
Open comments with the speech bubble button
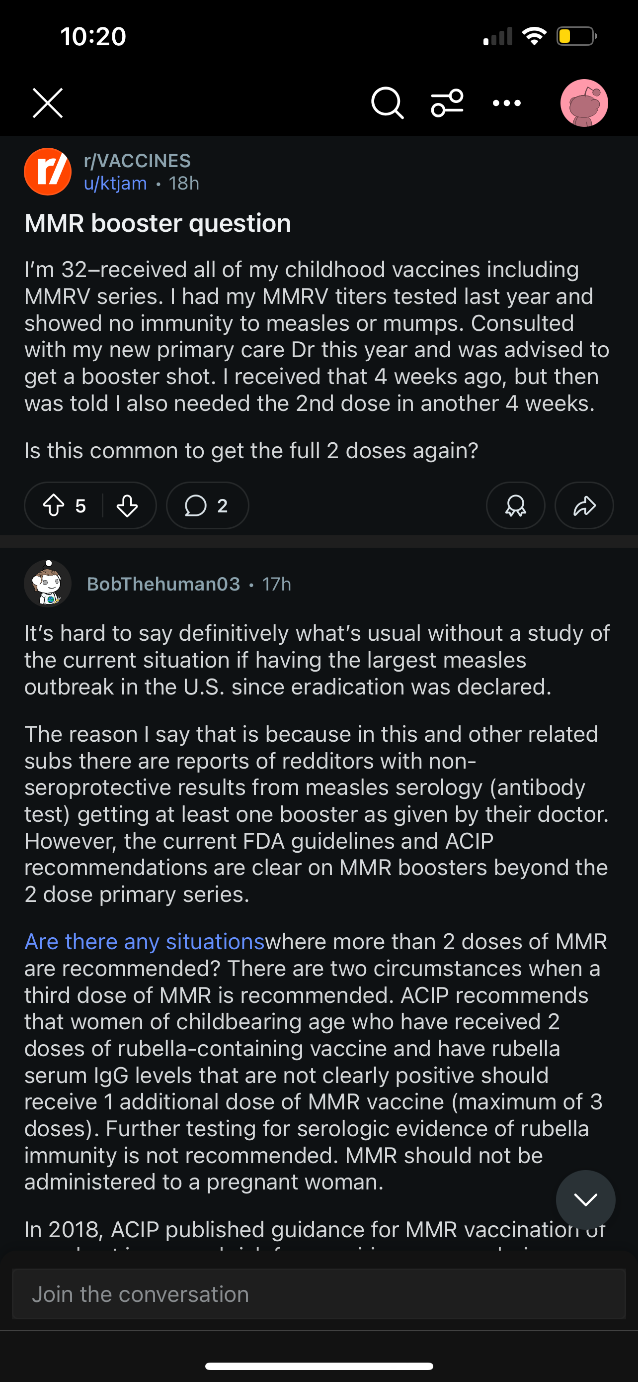207,505
